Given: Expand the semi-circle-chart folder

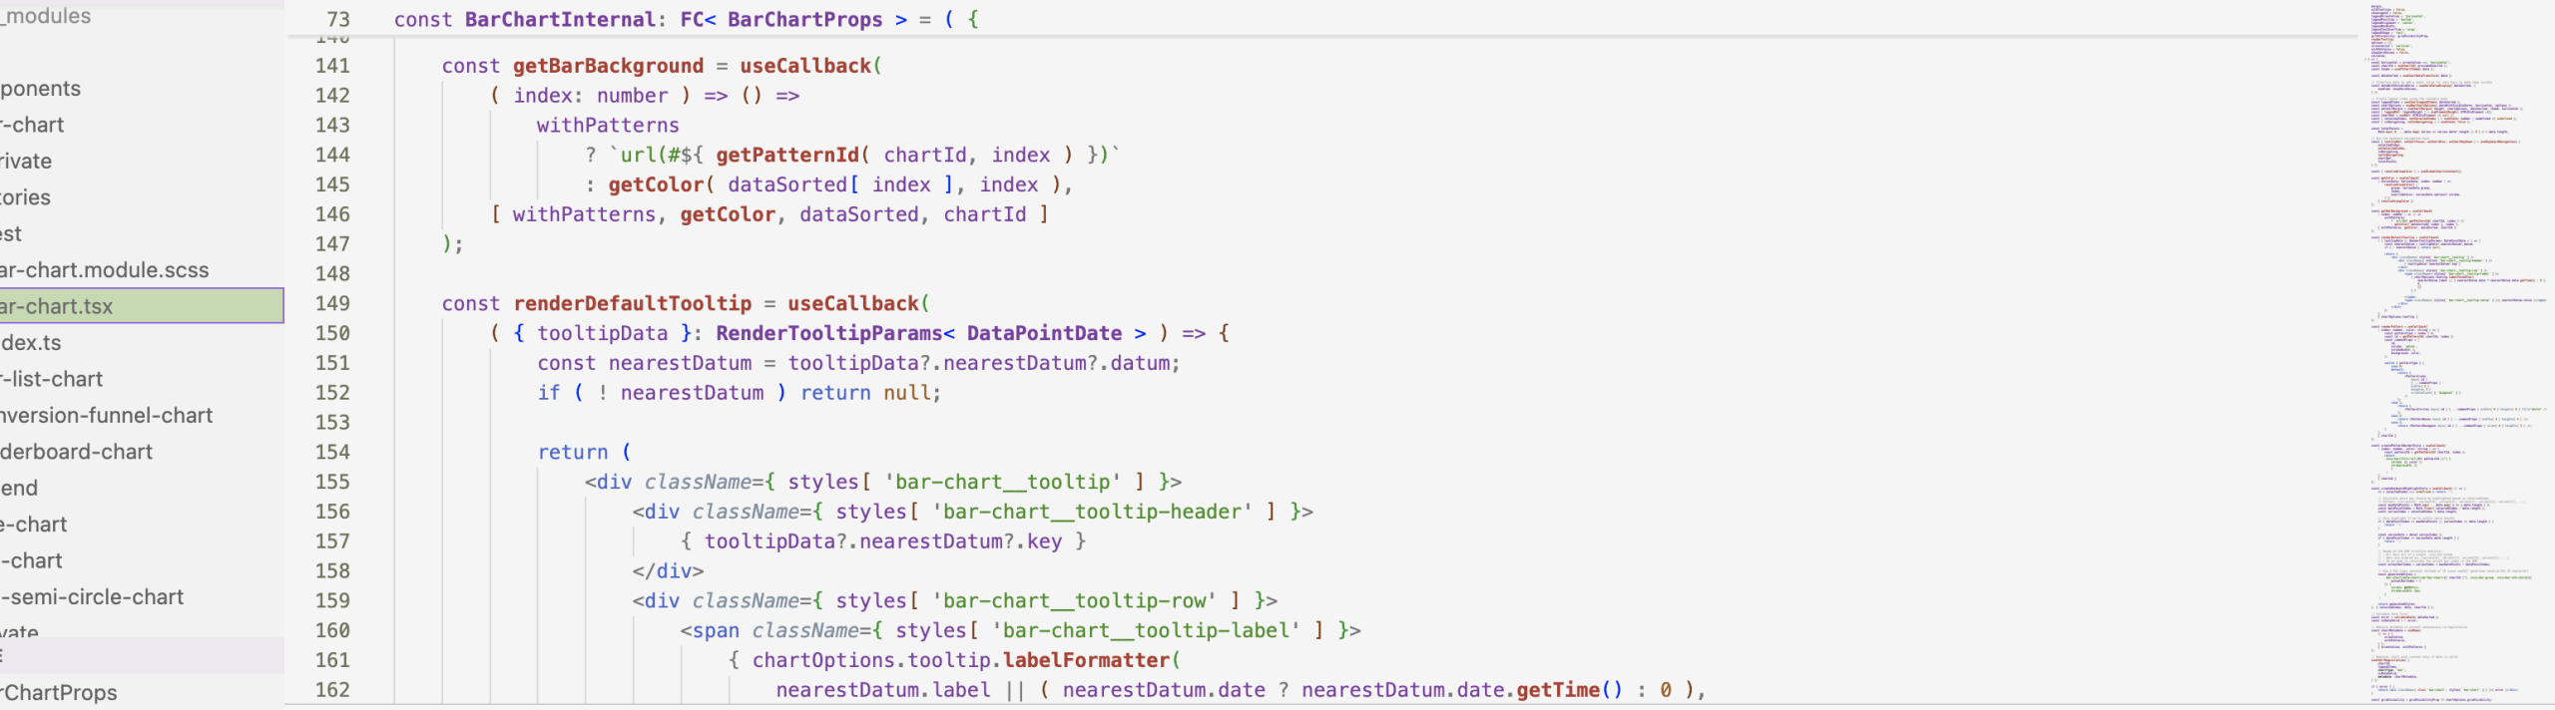Looking at the screenshot, I should tap(93, 597).
